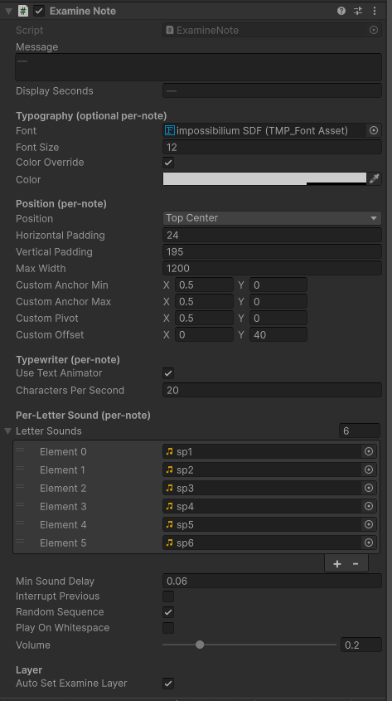Select the sp1 audio clip field
The height and width of the screenshot is (701, 392).
[x=262, y=451]
